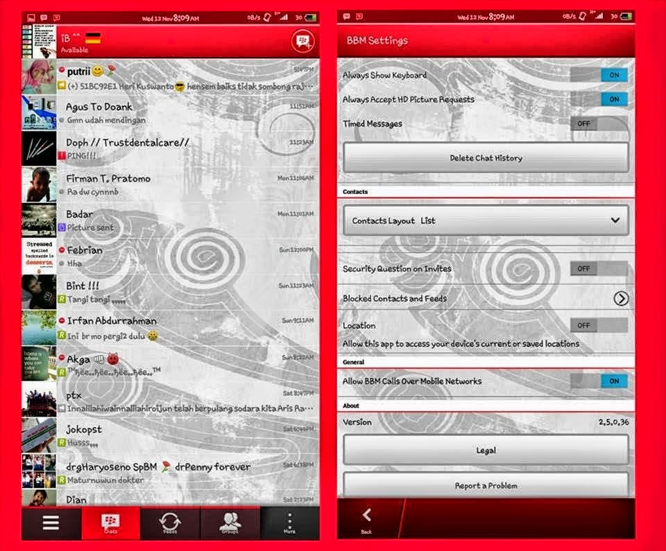This screenshot has height=551, width=666.
Task: Tap the BBM Settings title
Action: click(377, 41)
